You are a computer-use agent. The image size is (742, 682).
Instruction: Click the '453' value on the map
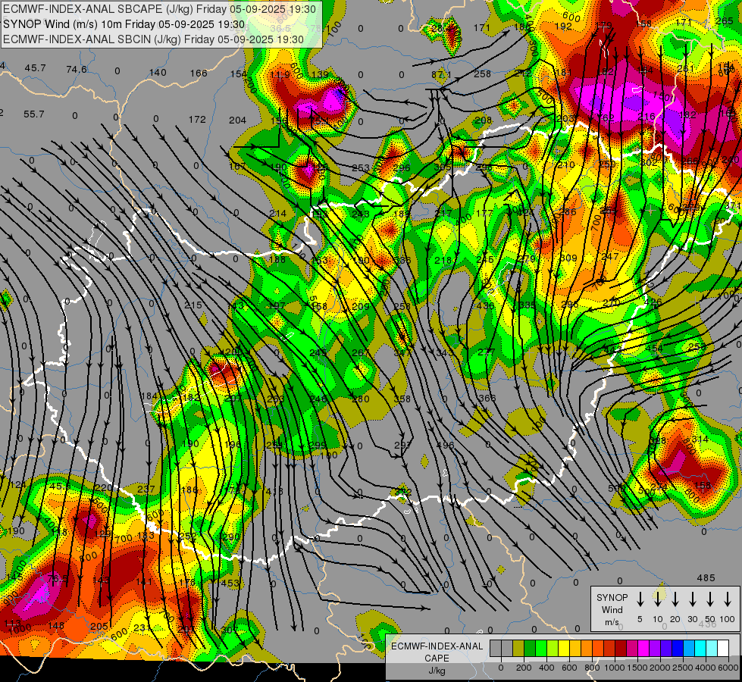pos(230,583)
